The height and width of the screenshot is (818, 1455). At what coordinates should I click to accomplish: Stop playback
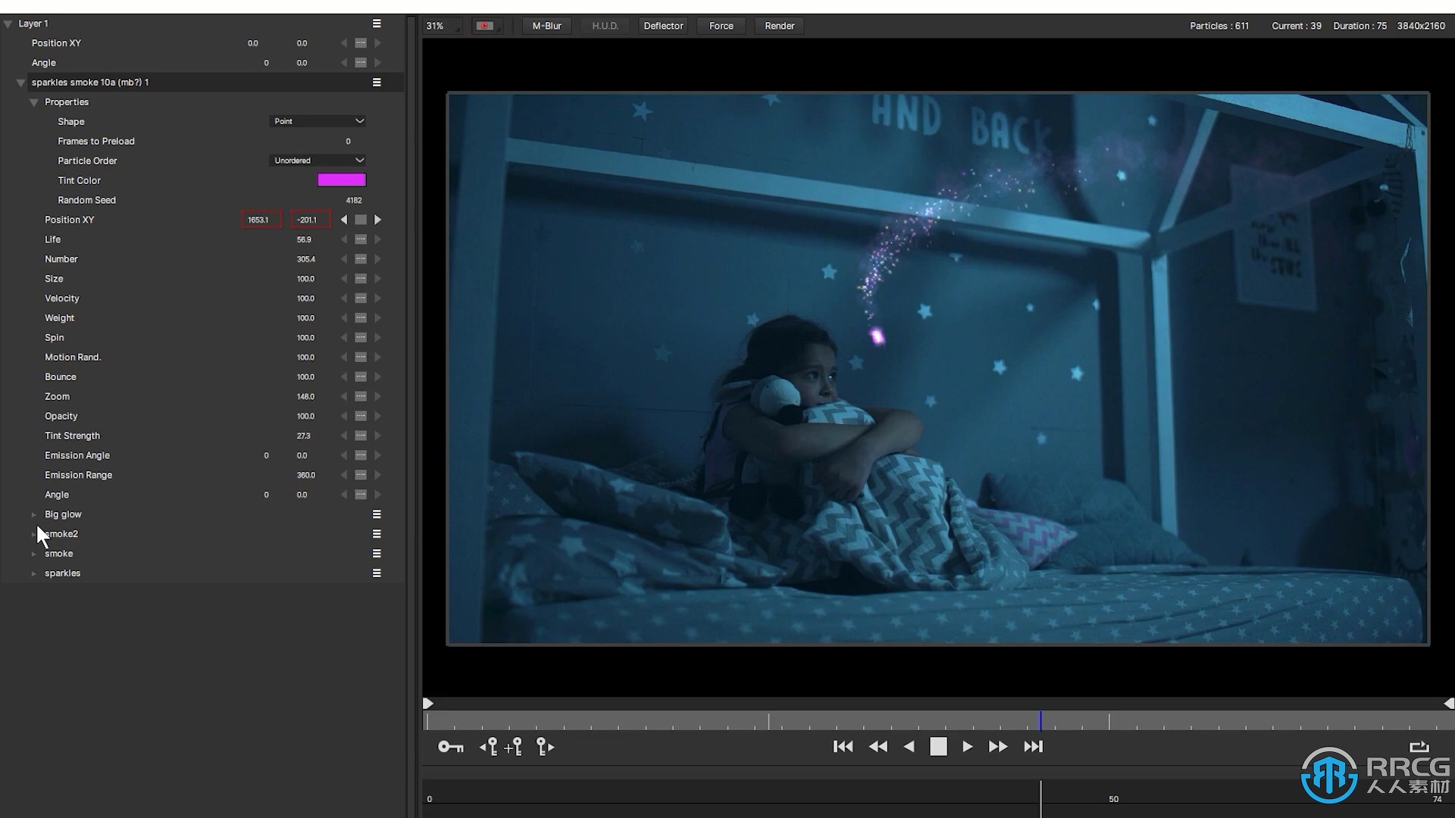point(938,747)
